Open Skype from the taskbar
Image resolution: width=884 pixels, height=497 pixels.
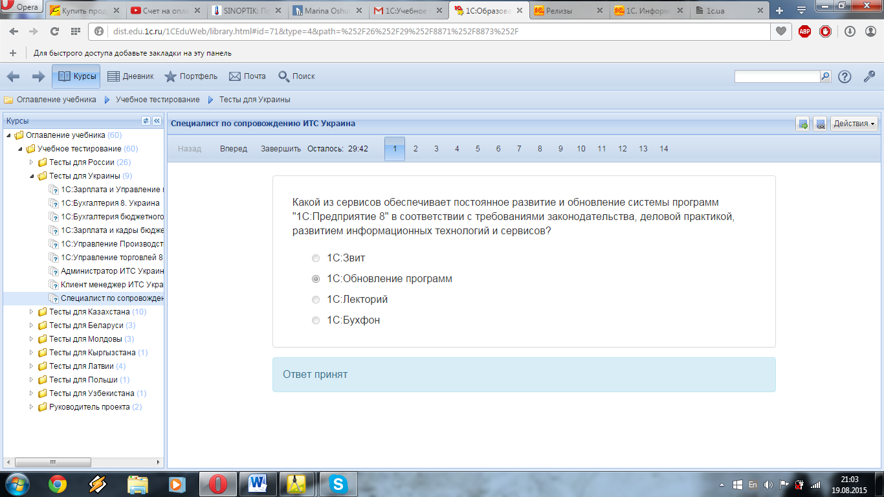337,483
